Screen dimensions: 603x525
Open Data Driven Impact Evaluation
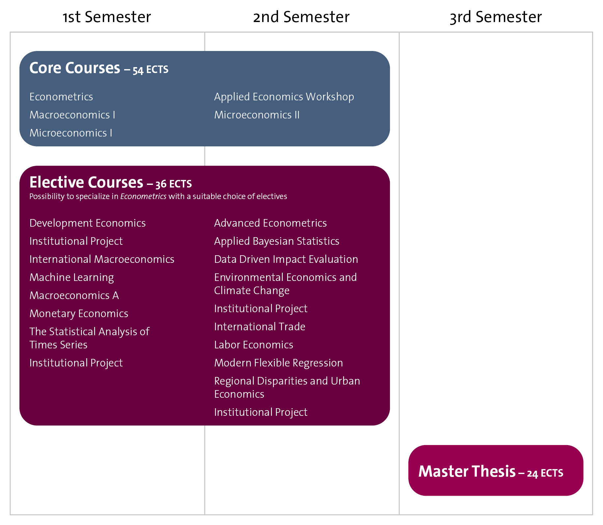pyautogui.click(x=286, y=259)
